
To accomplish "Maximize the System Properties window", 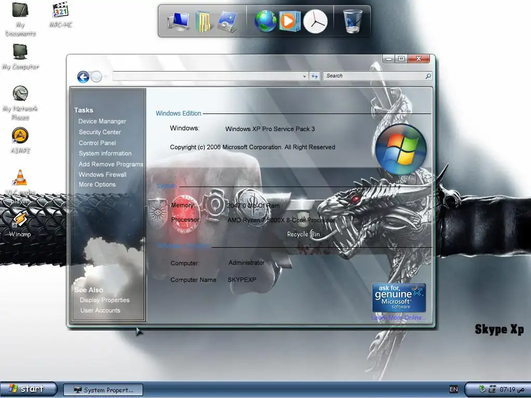I will [401, 59].
